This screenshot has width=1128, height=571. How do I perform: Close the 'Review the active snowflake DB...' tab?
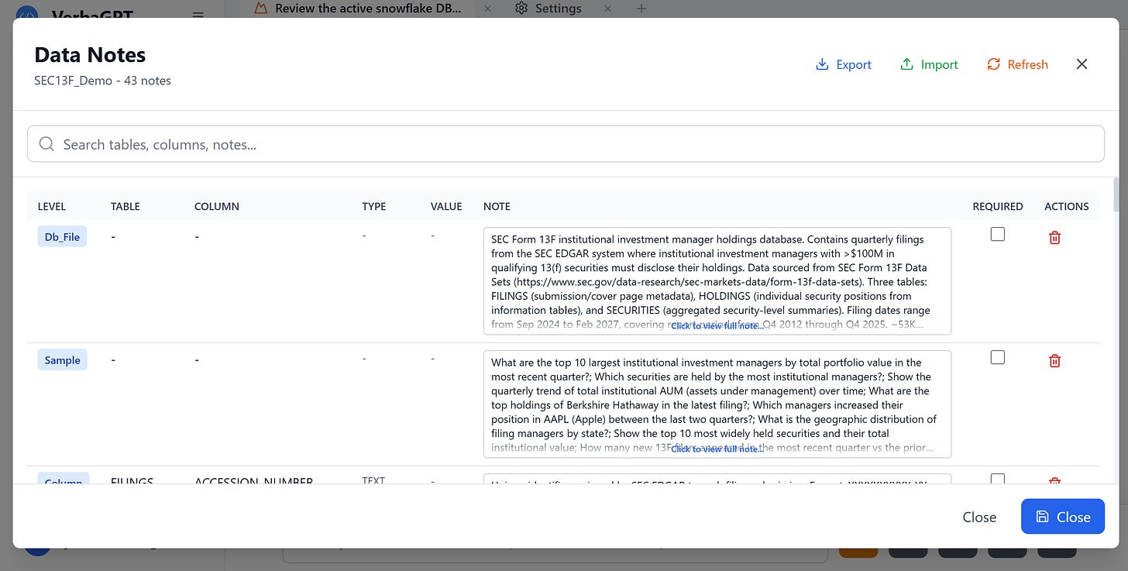[487, 9]
